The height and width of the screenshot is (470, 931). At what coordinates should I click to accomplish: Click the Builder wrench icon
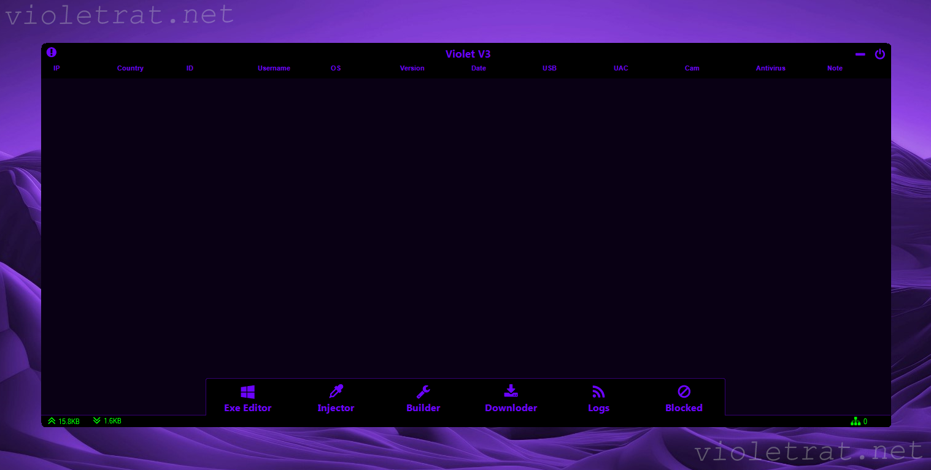[x=423, y=392]
